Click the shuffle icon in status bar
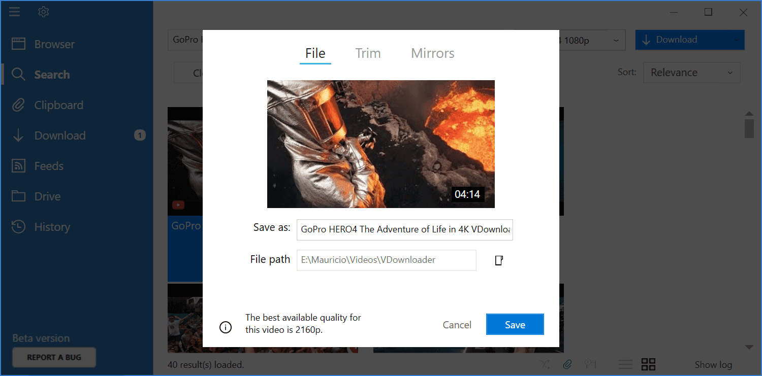Screen dimensions: 762x376 (x=545, y=364)
